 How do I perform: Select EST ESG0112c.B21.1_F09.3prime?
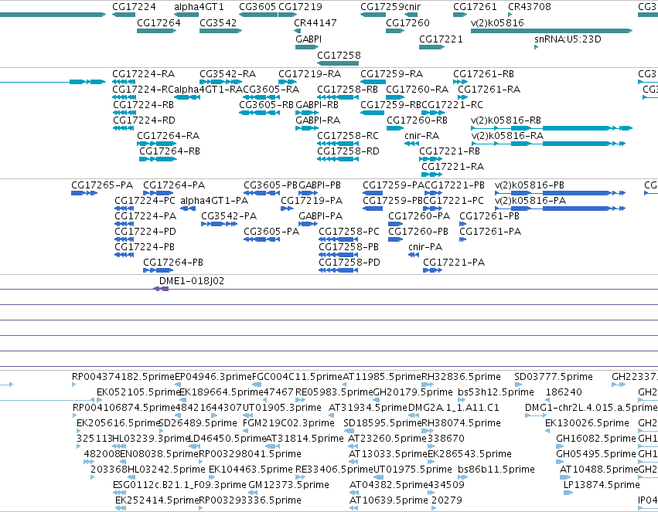120,493
